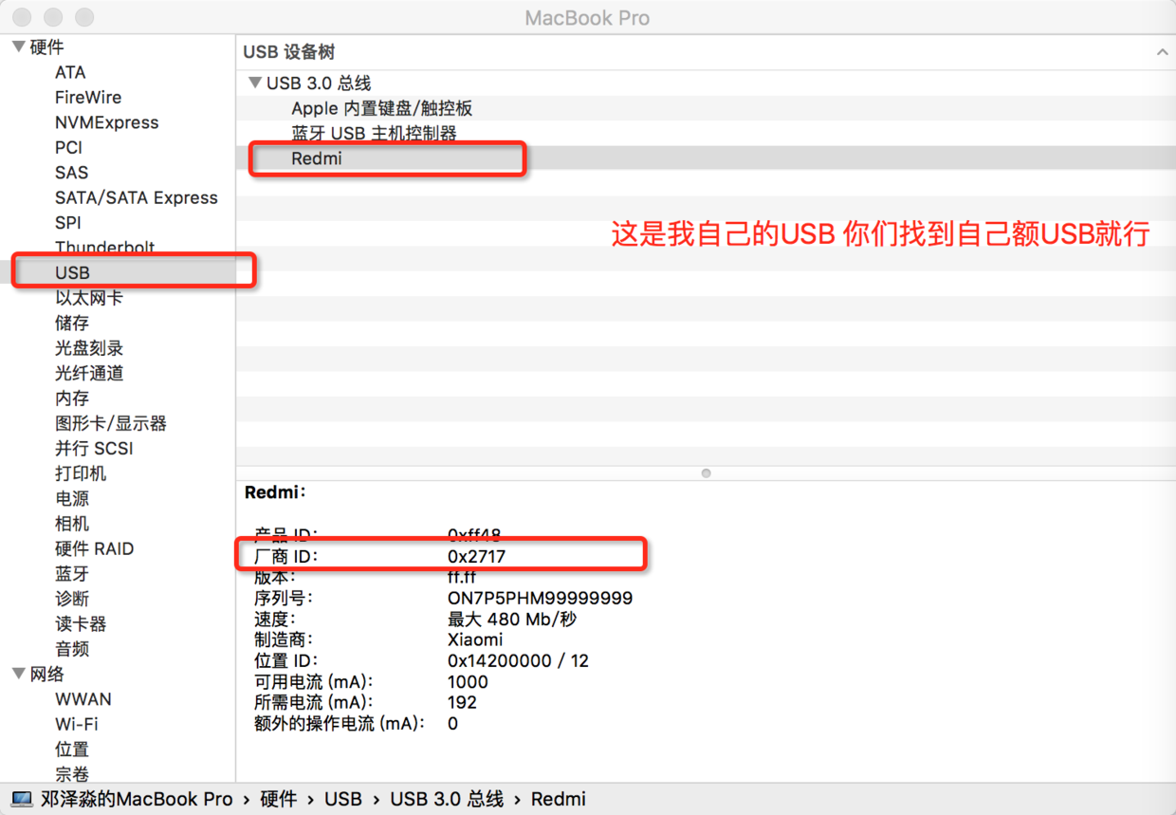Select 内存 memory in the sidebar
1176x815 pixels.
point(72,398)
